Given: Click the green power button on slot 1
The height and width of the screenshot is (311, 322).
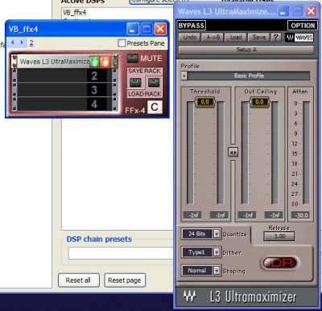Looking at the screenshot, I should [x=94, y=62].
